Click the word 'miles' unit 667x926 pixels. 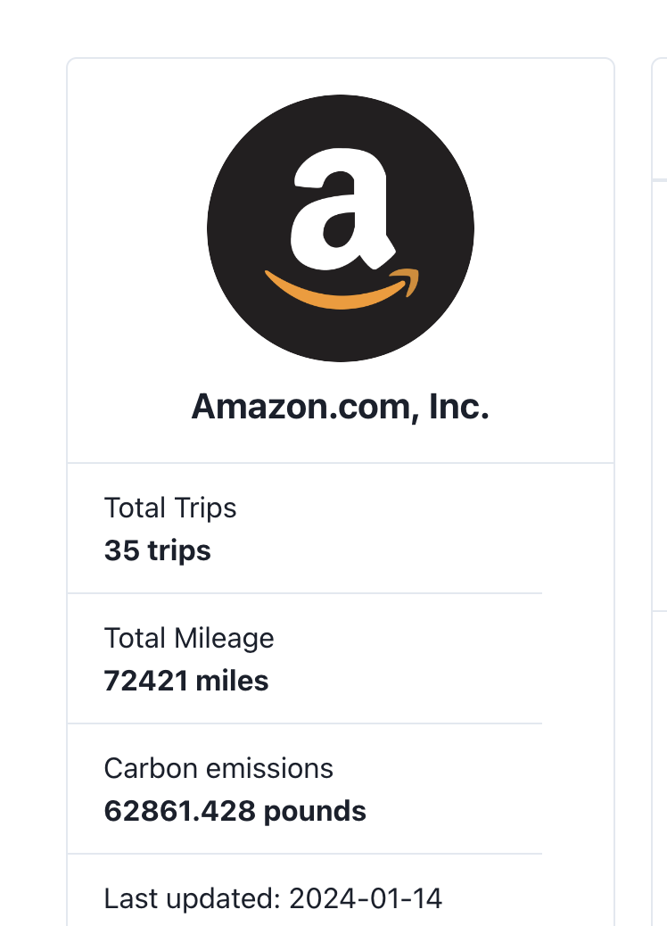(x=232, y=681)
